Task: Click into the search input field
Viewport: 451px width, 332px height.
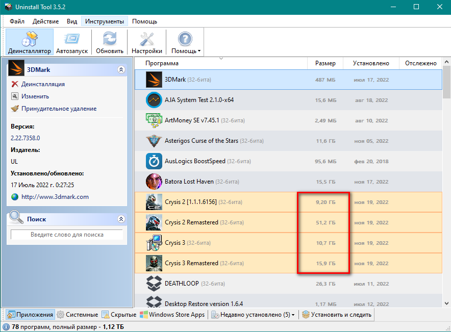Action: (67, 235)
